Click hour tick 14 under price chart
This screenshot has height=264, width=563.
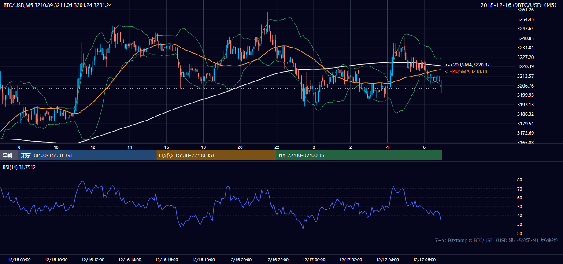click(x=130, y=147)
